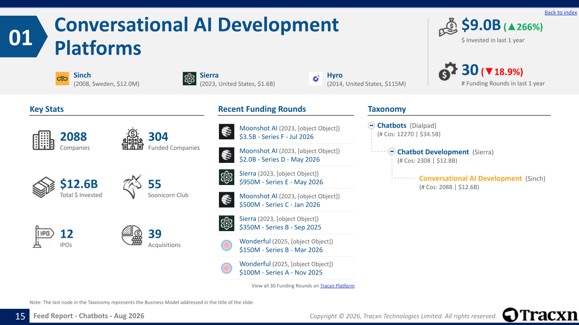The height and width of the screenshot is (325, 579).
Task: Click the '55' Soonicorn Club value
Action: (155, 184)
